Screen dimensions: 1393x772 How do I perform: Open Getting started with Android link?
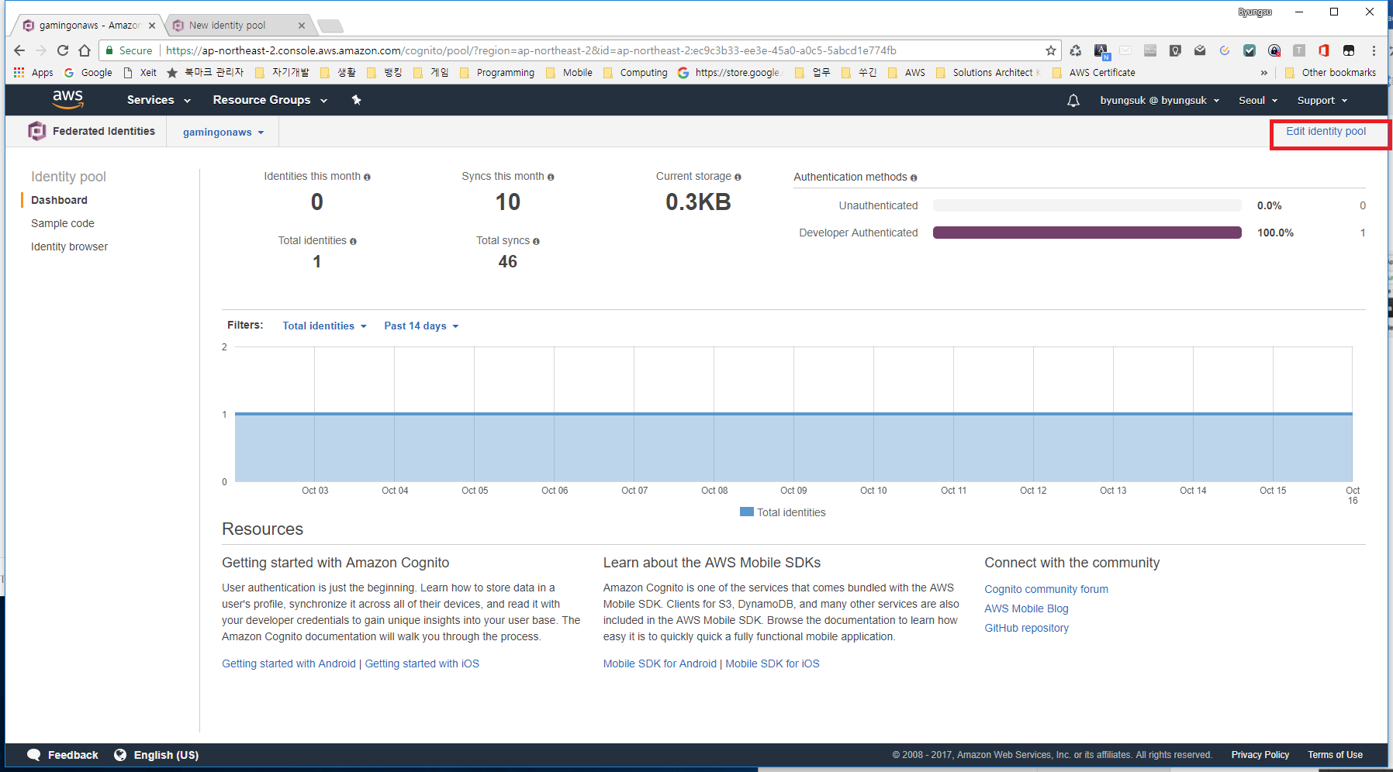point(289,663)
